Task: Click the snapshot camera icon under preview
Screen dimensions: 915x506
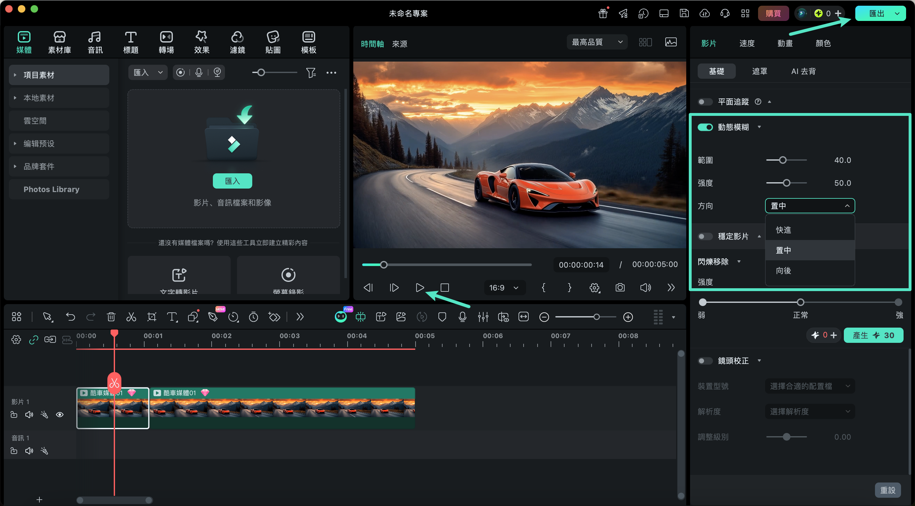Action: (620, 287)
